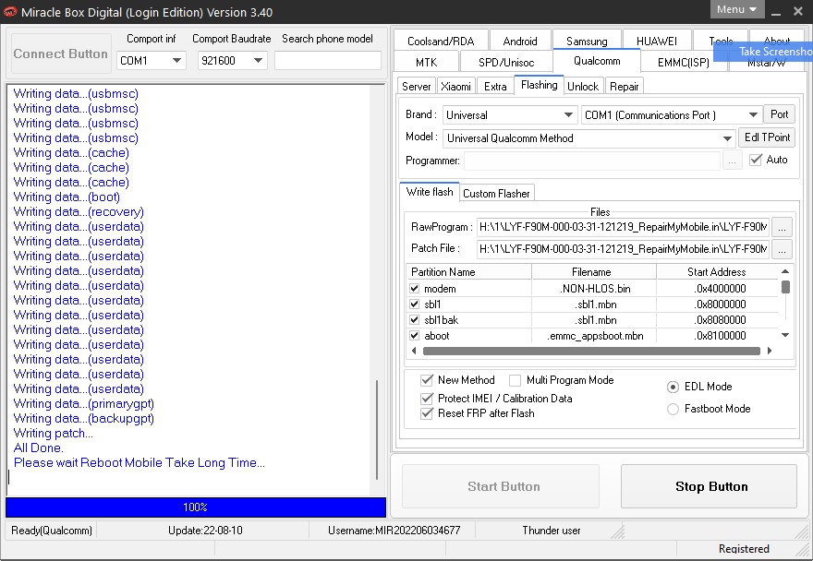Click the Username:MIR202206034677 status entry
813x561 pixels.
point(394,531)
